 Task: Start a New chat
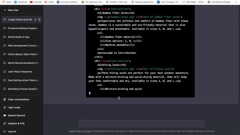[21, 10]
